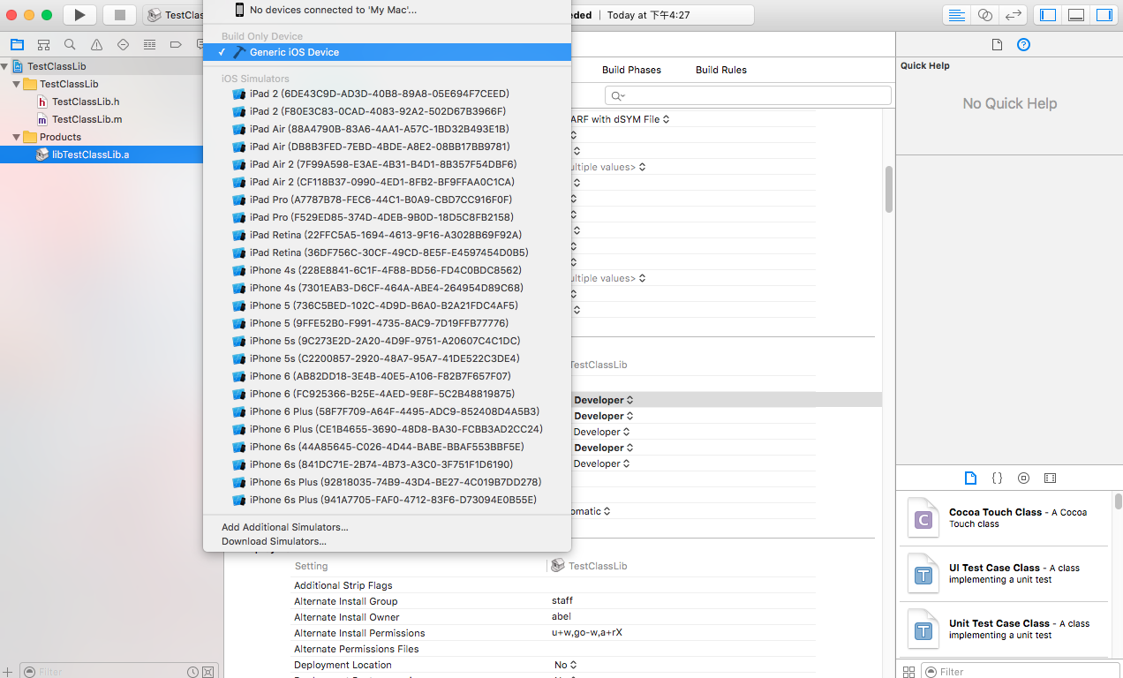Screen dimensions: 1123x678
Task: Show the File Template library
Action: (970, 478)
